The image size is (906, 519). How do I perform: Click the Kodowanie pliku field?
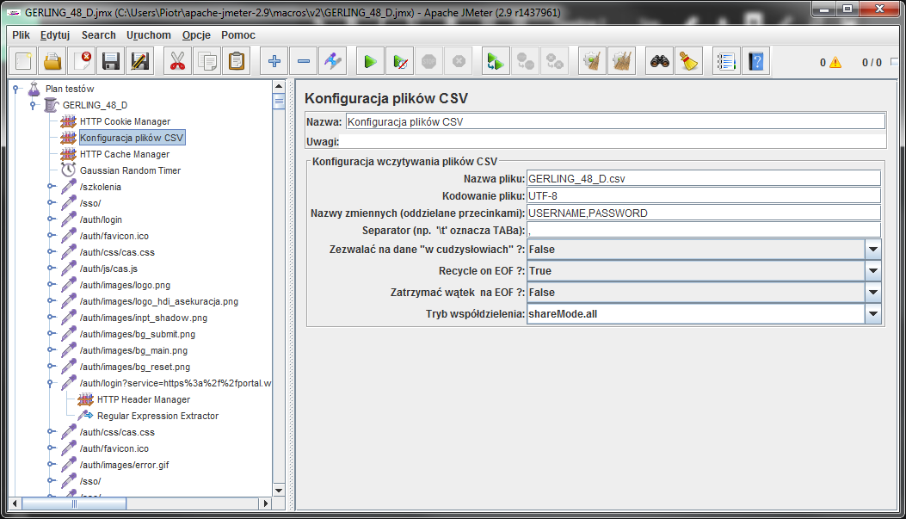click(704, 196)
